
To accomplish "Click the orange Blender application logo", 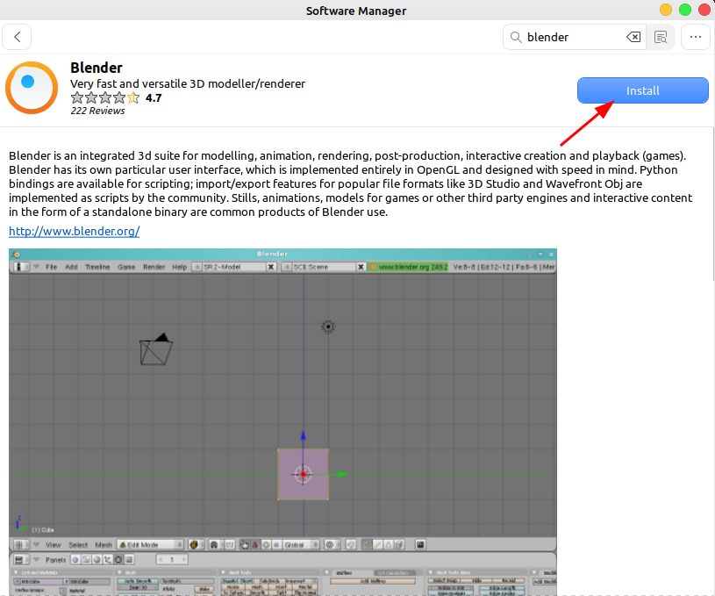I will pos(32,88).
